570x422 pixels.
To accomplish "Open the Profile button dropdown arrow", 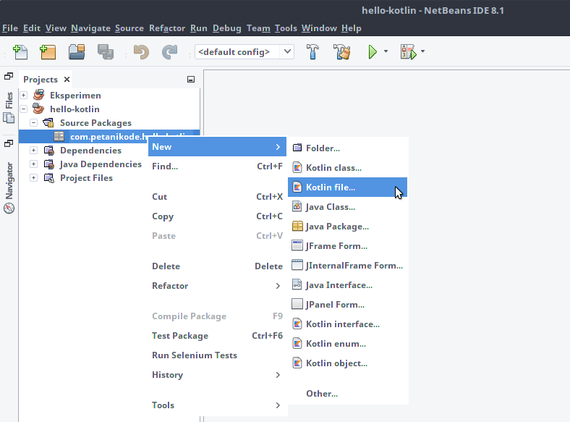I will pos(422,51).
